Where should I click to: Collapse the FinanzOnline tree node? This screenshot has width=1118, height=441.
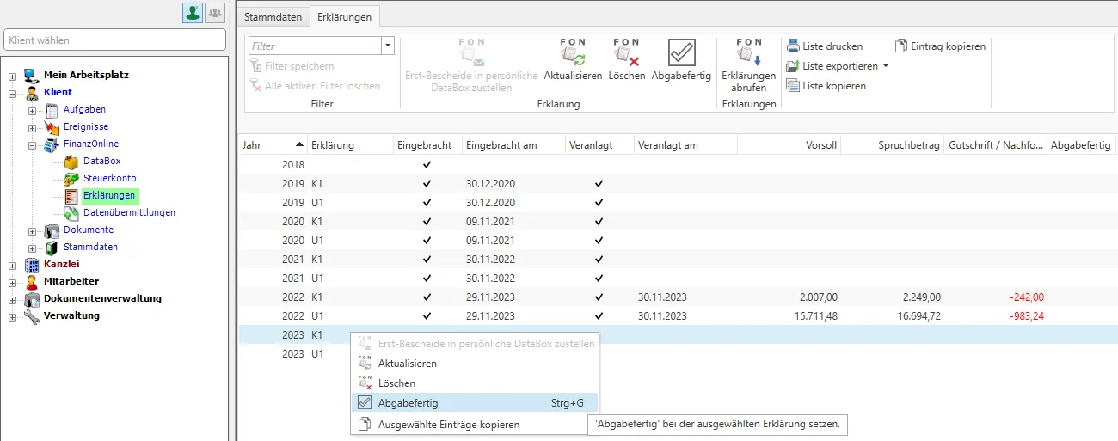pyautogui.click(x=32, y=144)
